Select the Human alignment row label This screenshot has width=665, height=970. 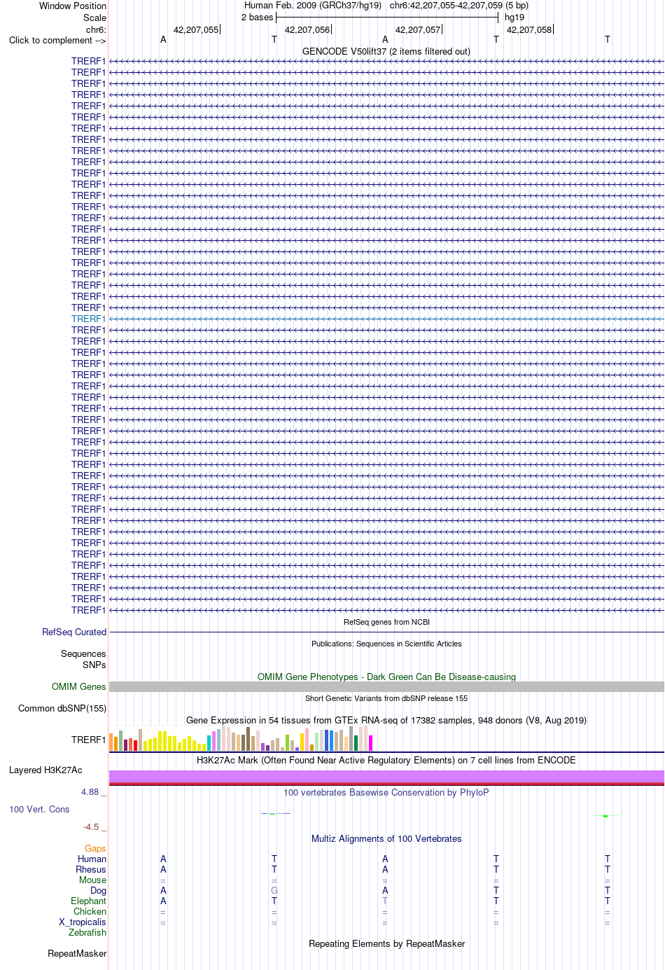coord(92,859)
